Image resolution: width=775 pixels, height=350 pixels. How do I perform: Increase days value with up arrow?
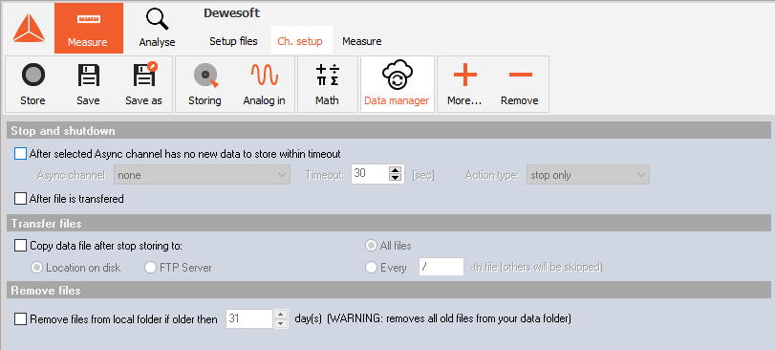coord(280,315)
